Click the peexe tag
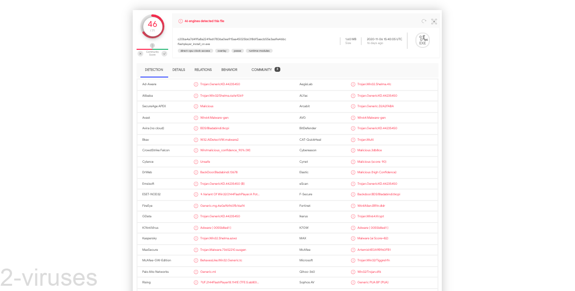 pos(238,51)
